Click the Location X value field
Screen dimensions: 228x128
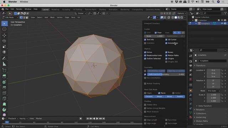pos(213,70)
